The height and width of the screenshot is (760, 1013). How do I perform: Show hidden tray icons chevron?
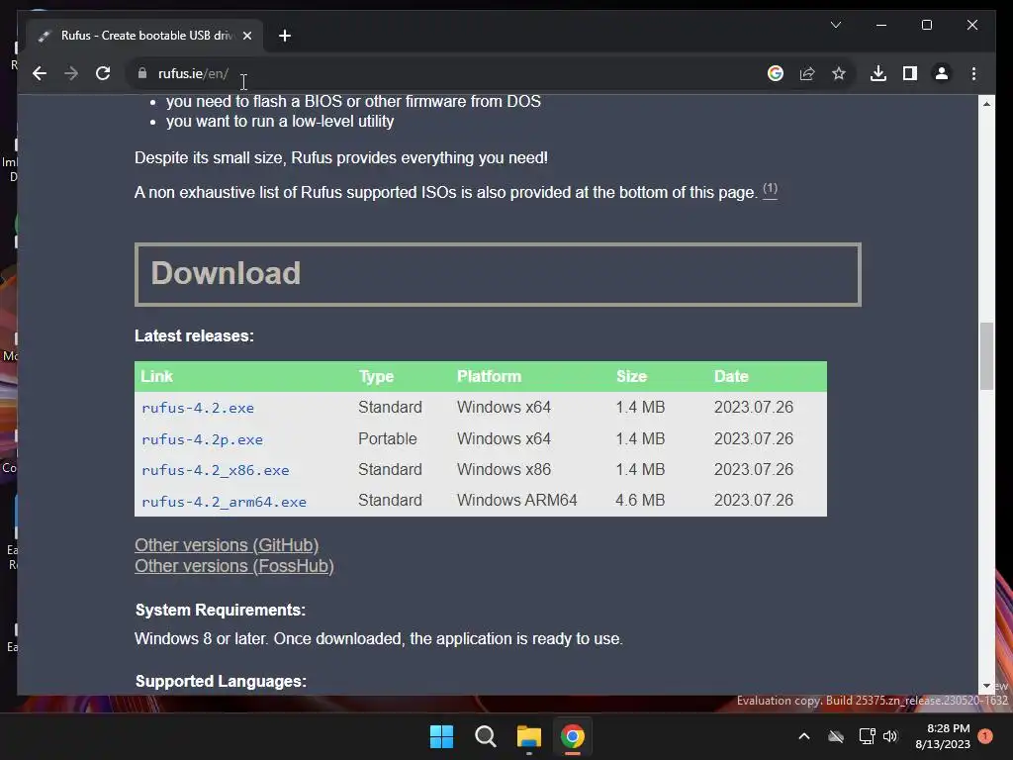tap(804, 736)
